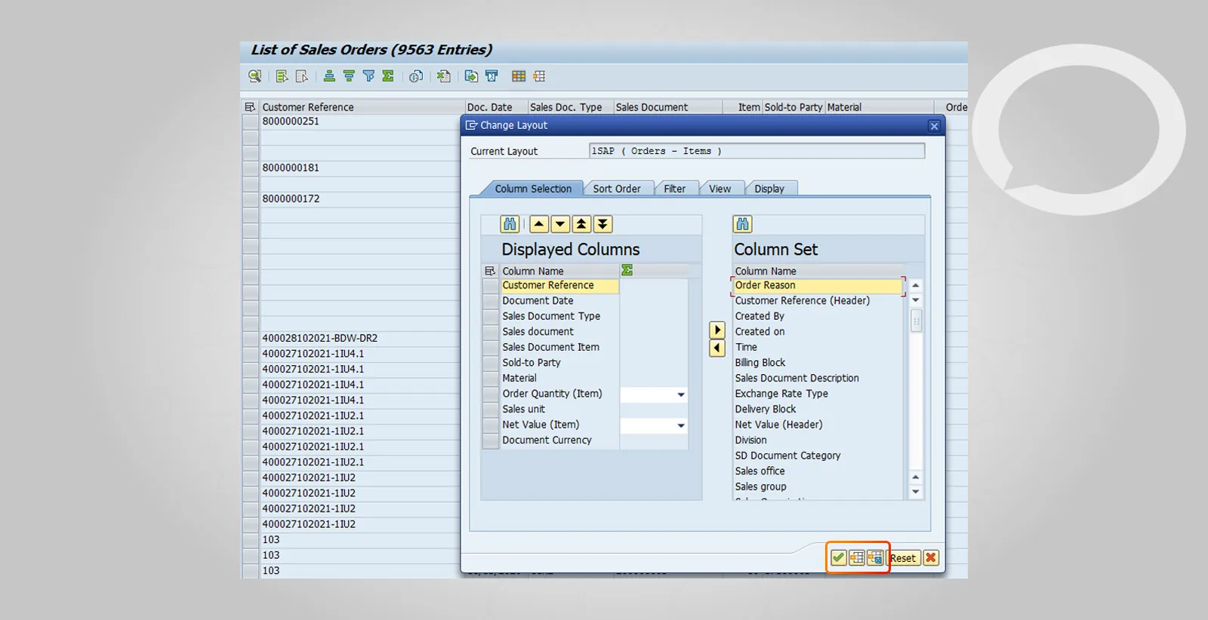Select Order Reason in Column Set

[818, 285]
